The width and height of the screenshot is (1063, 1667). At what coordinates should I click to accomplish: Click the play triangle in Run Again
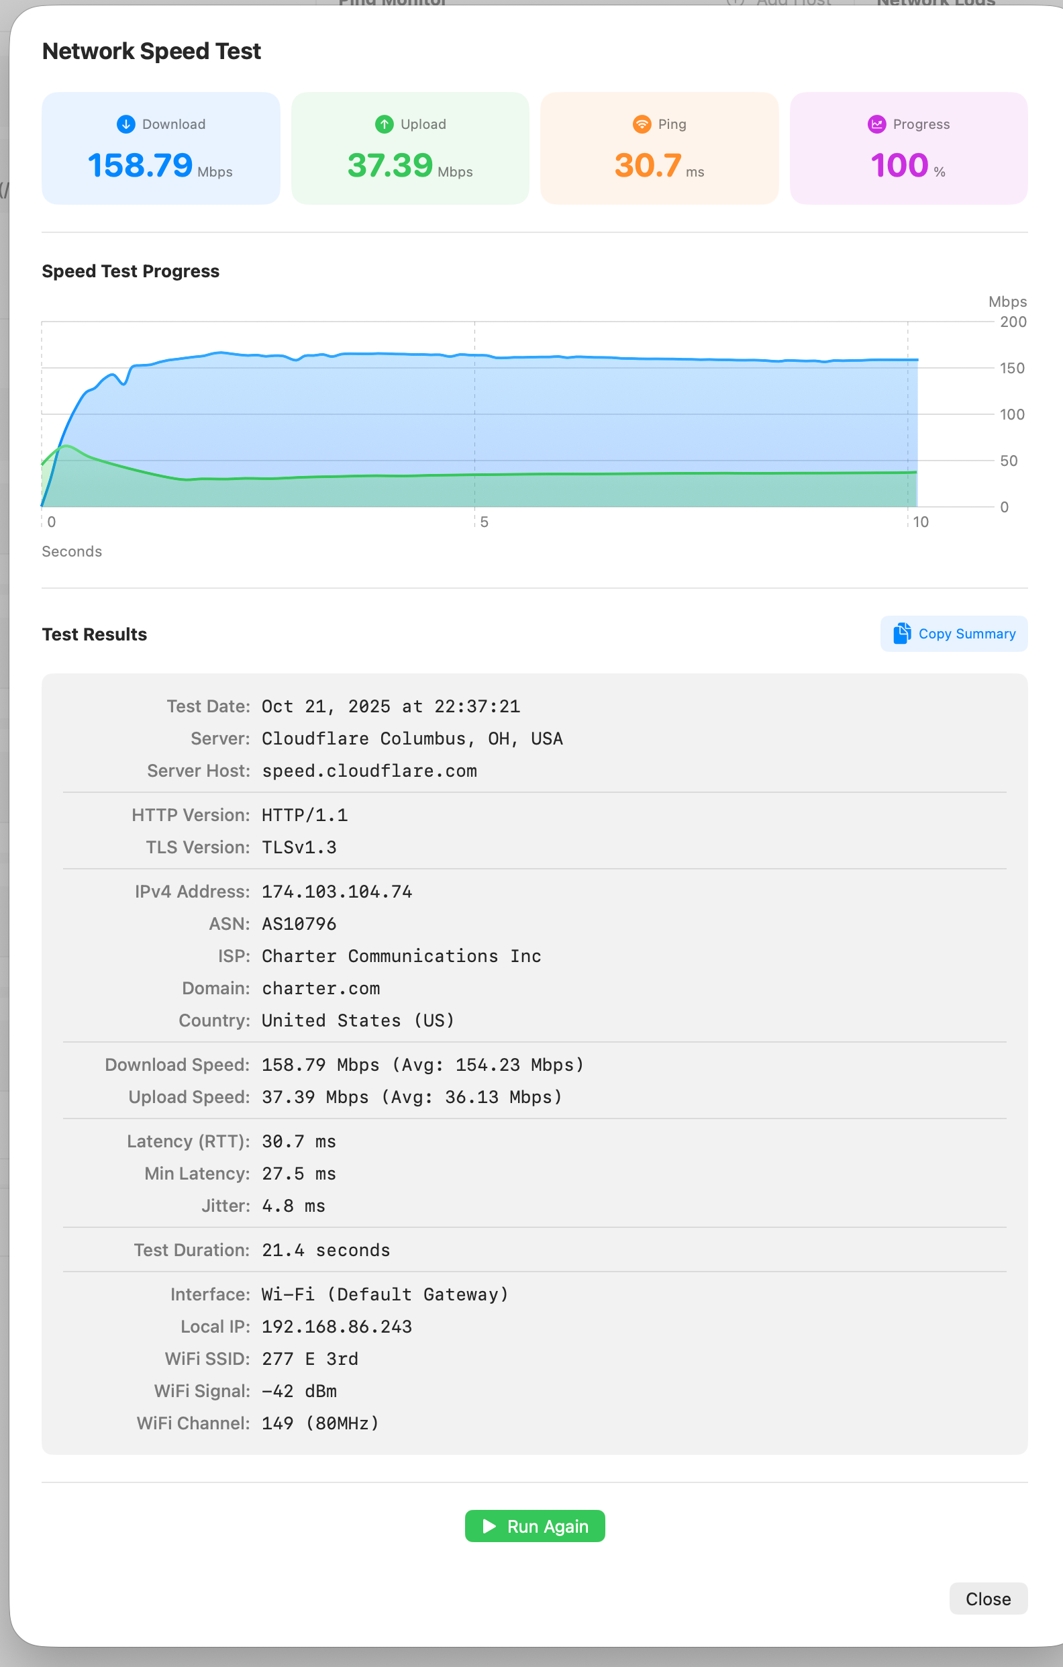click(489, 1527)
